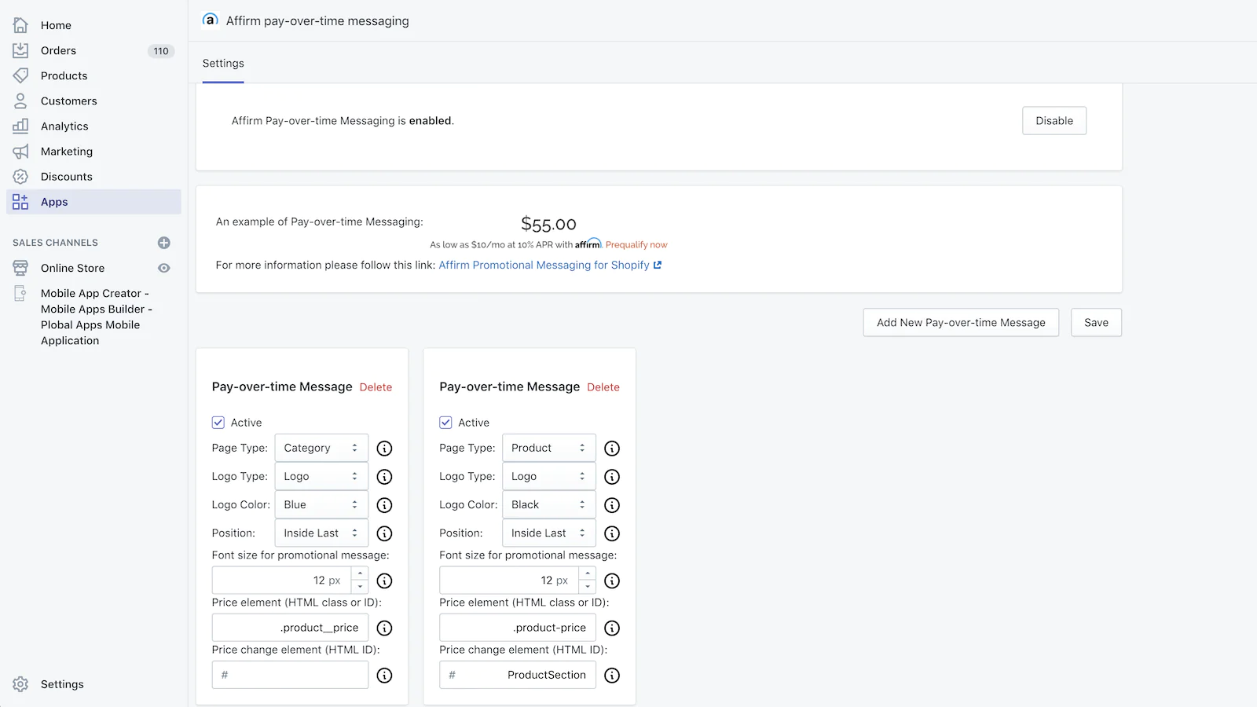Show info for first message Position
Screen dimensions: 1257x707
[x=384, y=533]
